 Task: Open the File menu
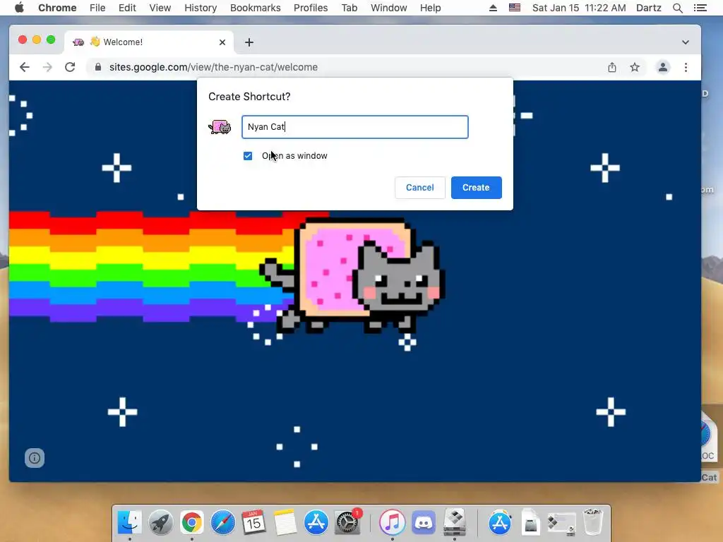pos(97,8)
